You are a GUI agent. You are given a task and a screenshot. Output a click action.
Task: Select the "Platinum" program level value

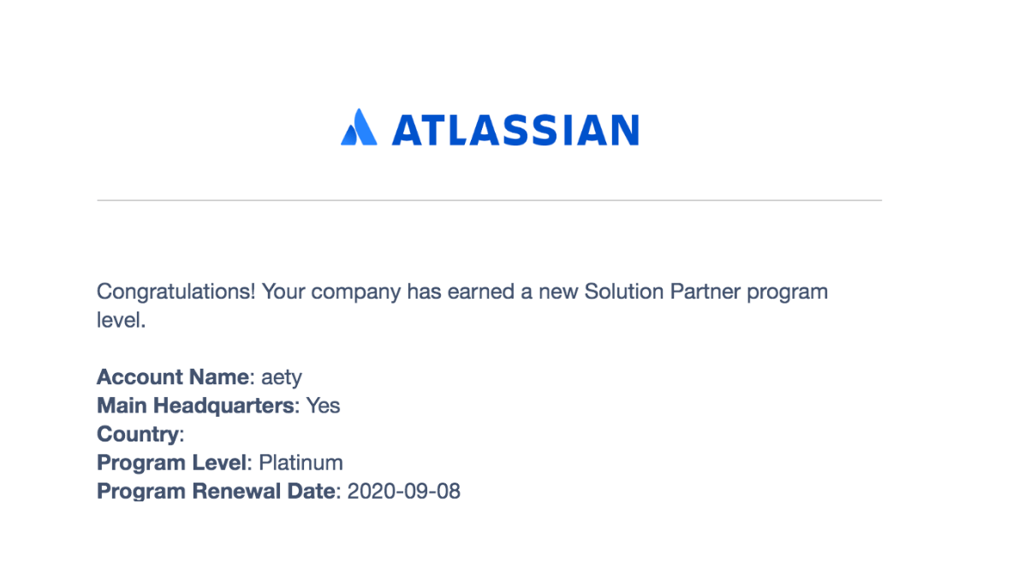(x=301, y=463)
